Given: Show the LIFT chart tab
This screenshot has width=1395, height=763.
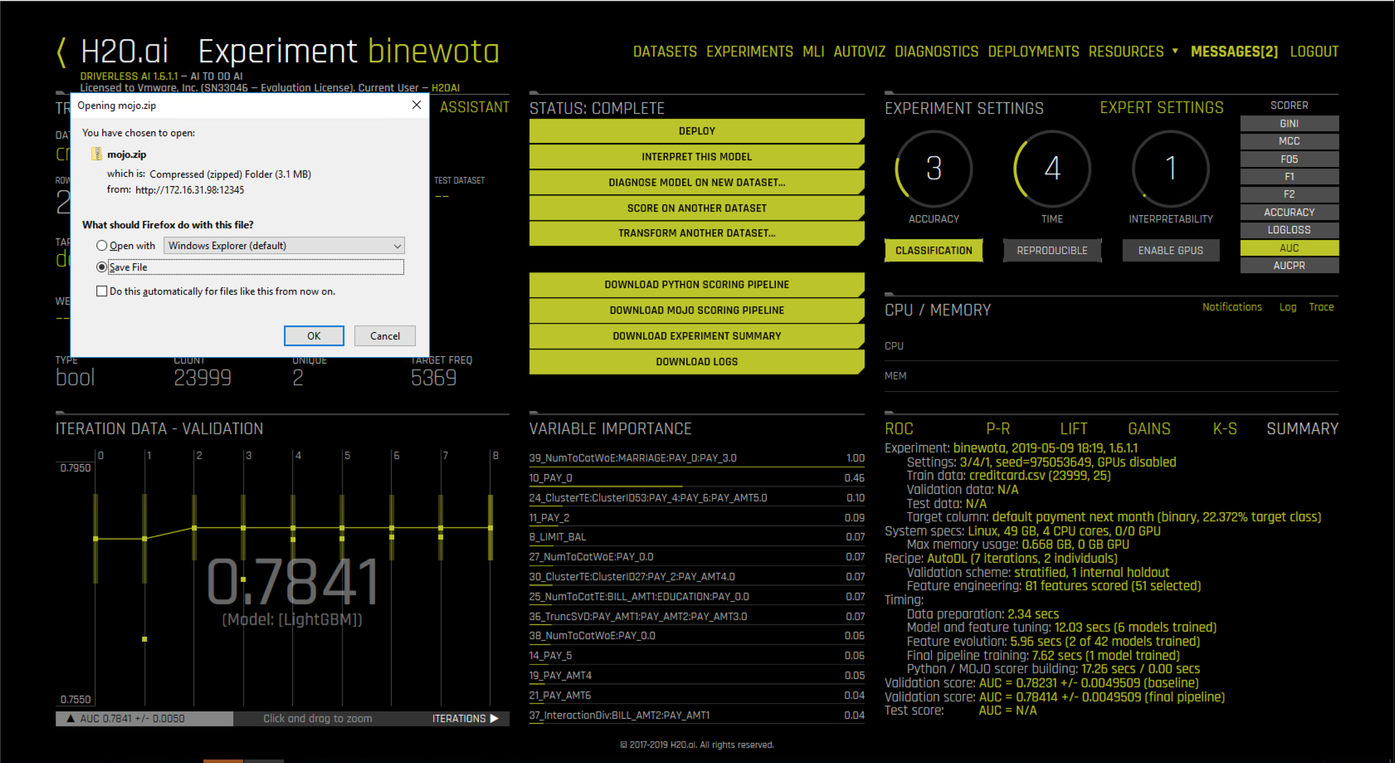Looking at the screenshot, I should tap(1074, 429).
